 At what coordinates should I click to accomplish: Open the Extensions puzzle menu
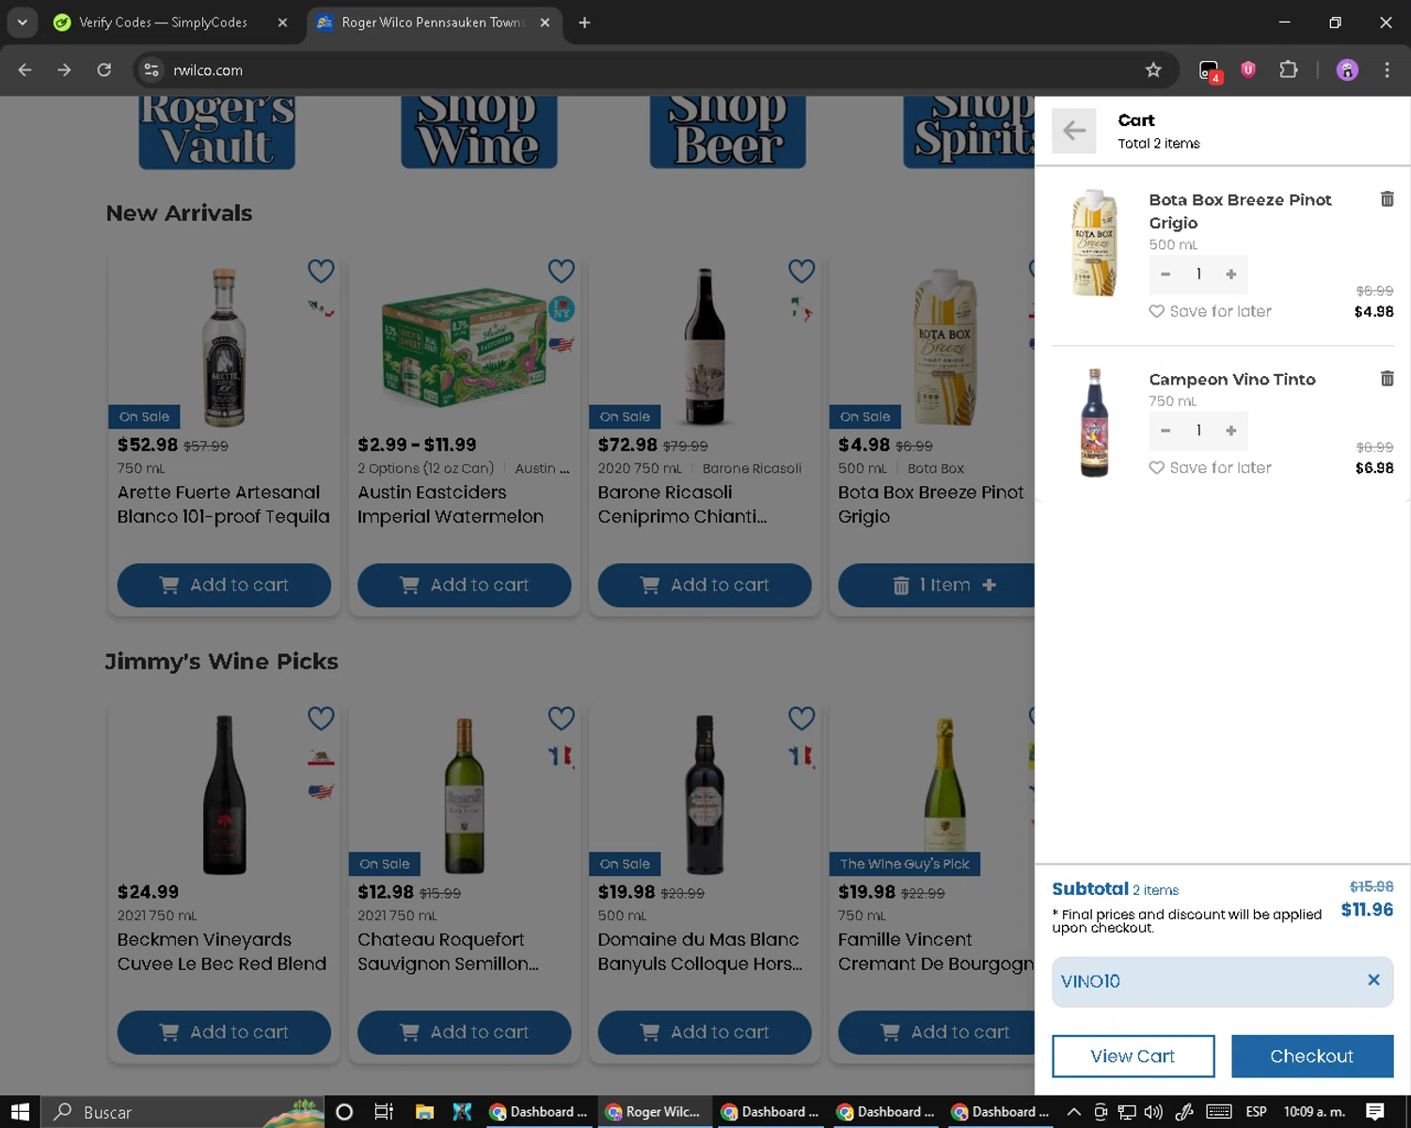tap(1289, 70)
